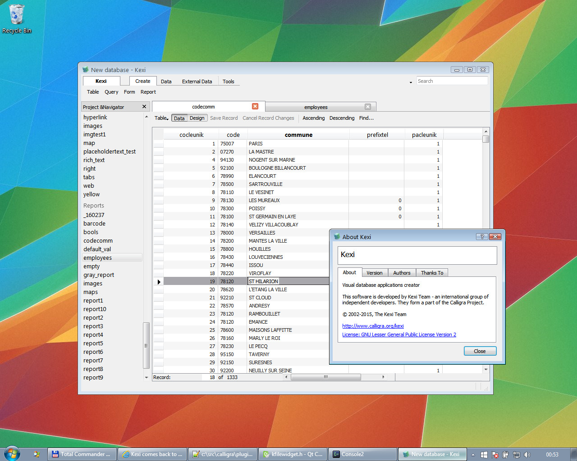Click the Windows Start orb
Screen dimensions: 577x461
12,454
